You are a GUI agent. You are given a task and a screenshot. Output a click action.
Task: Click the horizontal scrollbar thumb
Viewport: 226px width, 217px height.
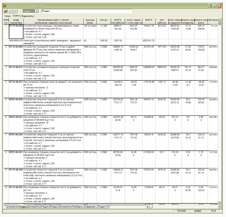[150, 207]
